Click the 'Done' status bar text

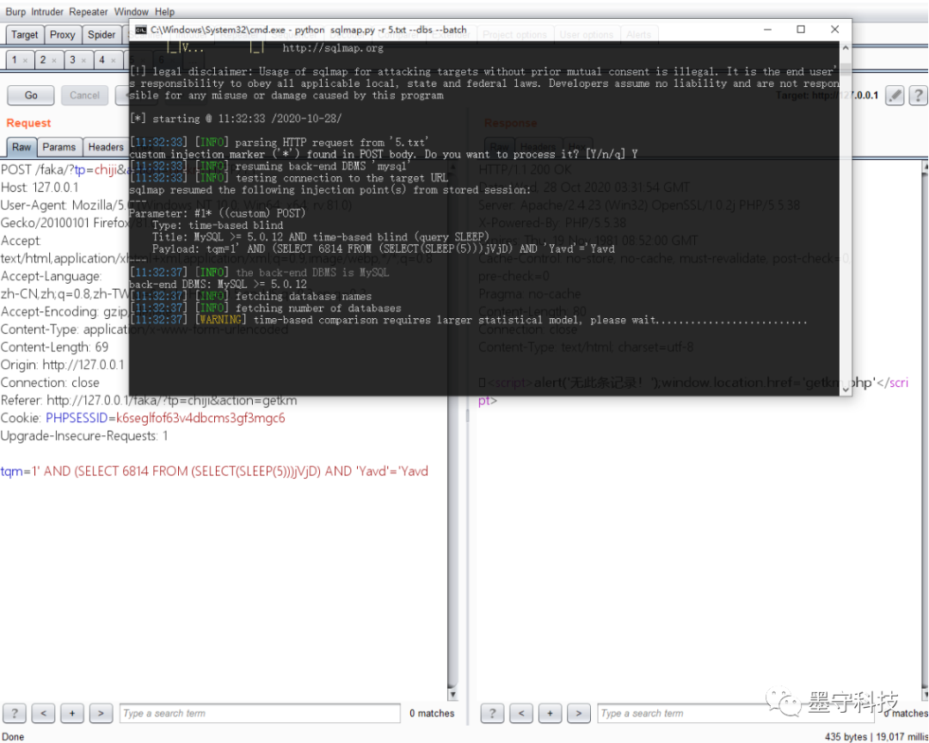(x=13, y=736)
